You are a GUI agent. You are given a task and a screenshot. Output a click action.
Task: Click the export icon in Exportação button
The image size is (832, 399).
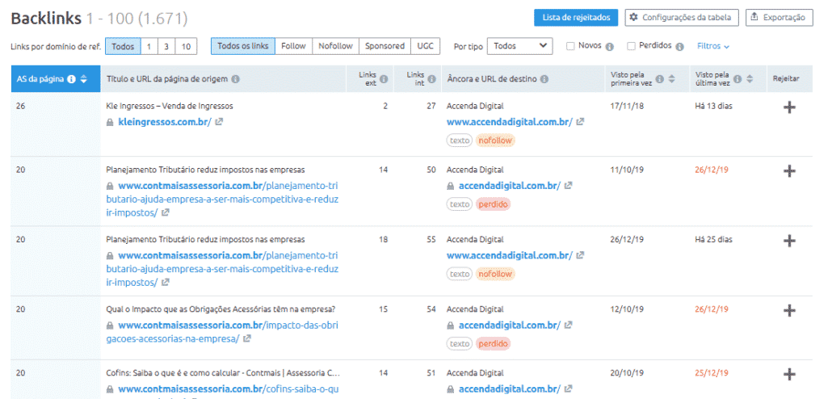point(754,18)
